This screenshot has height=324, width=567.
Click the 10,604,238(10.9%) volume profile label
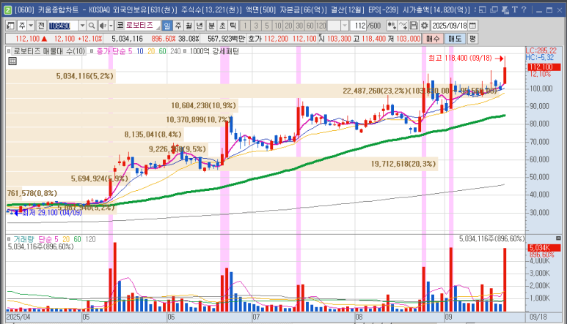coord(204,105)
